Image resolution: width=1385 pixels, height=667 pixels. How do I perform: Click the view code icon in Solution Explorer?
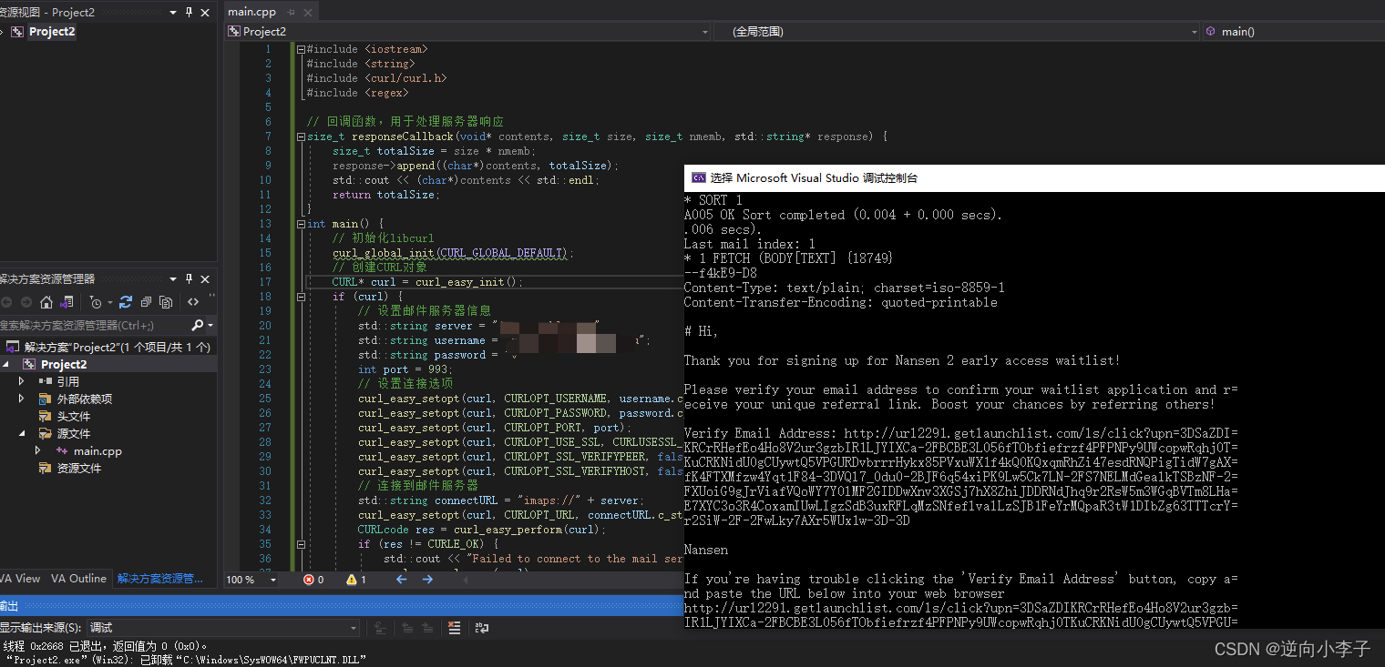coord(193,302)
